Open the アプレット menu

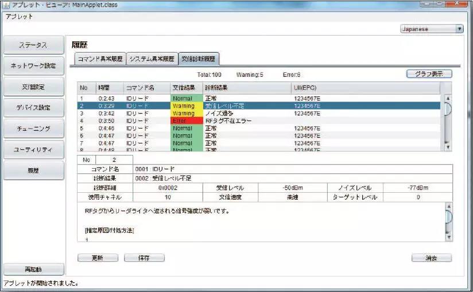click(19, 16)
